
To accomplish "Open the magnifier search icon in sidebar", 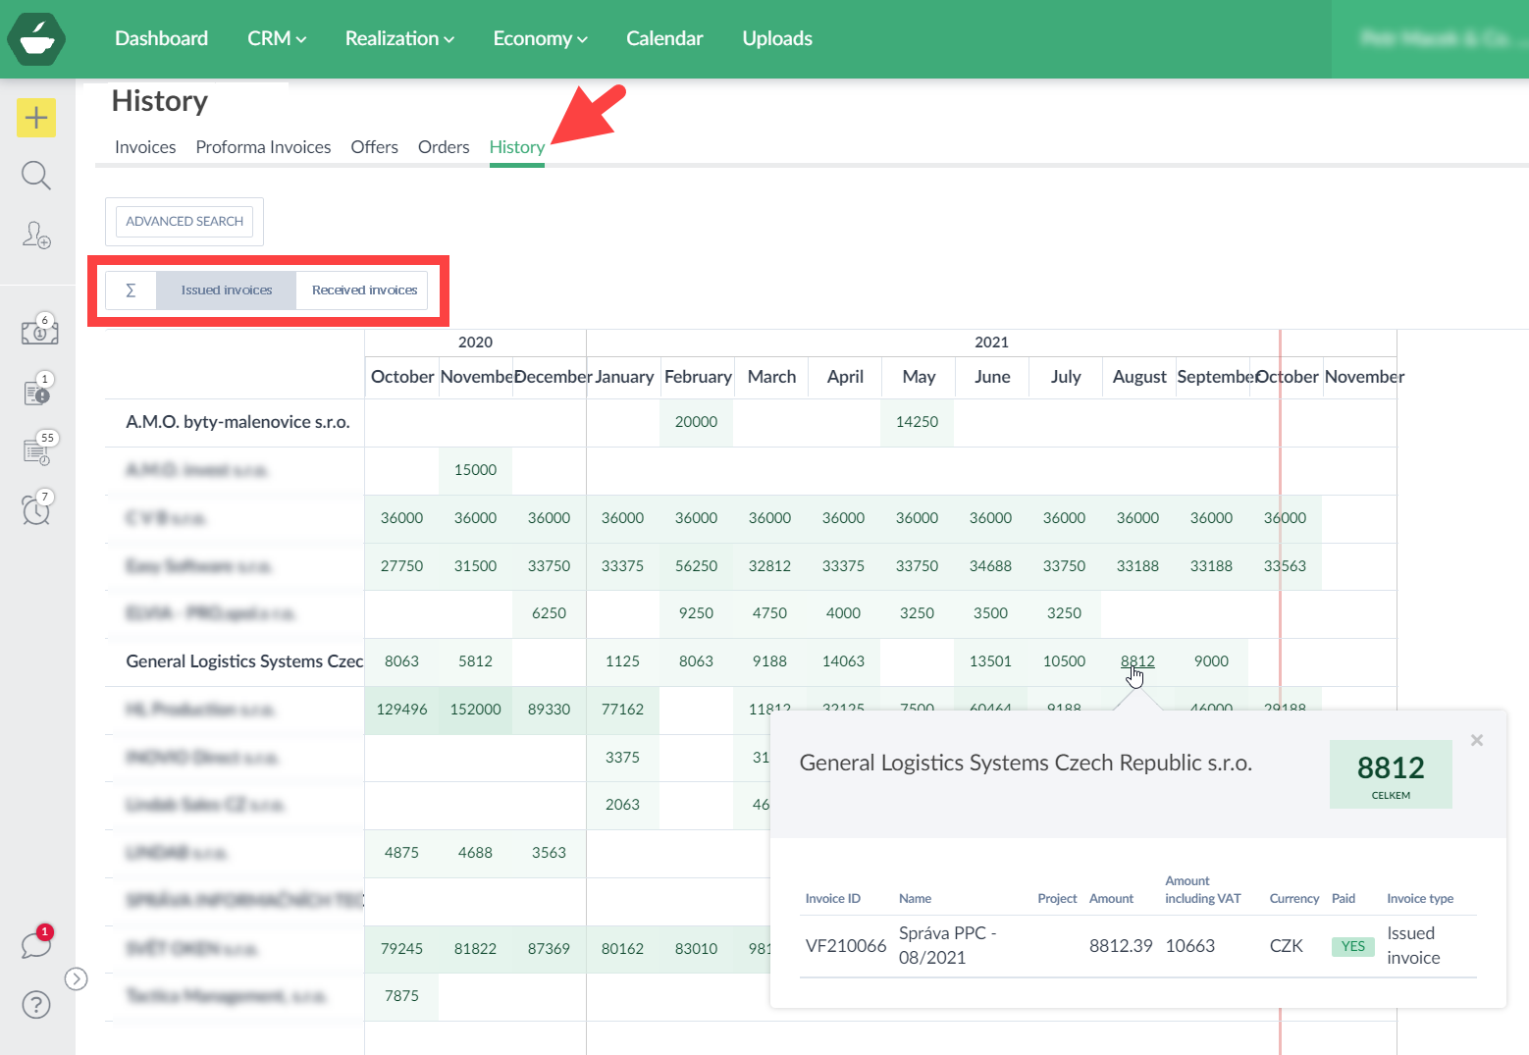I will [x=36, y=176].
